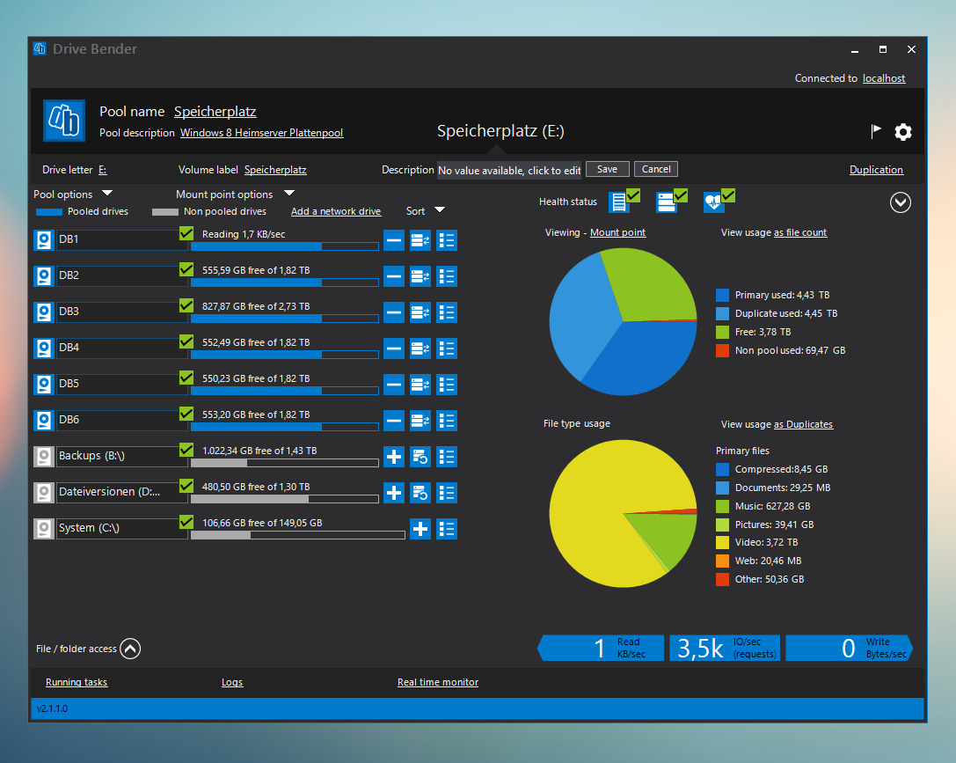Screen dimensions: 956x763
Task: Add Dateiversionen drive with plus icon
Action: (x=394, y=492)
